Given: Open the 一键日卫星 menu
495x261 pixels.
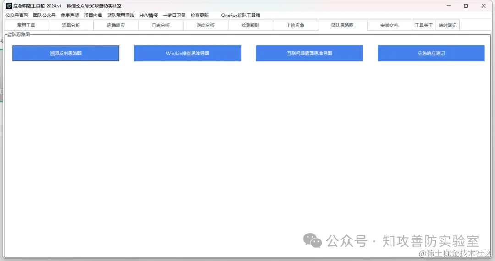Looking at the screenshot, I should (174, 15).
